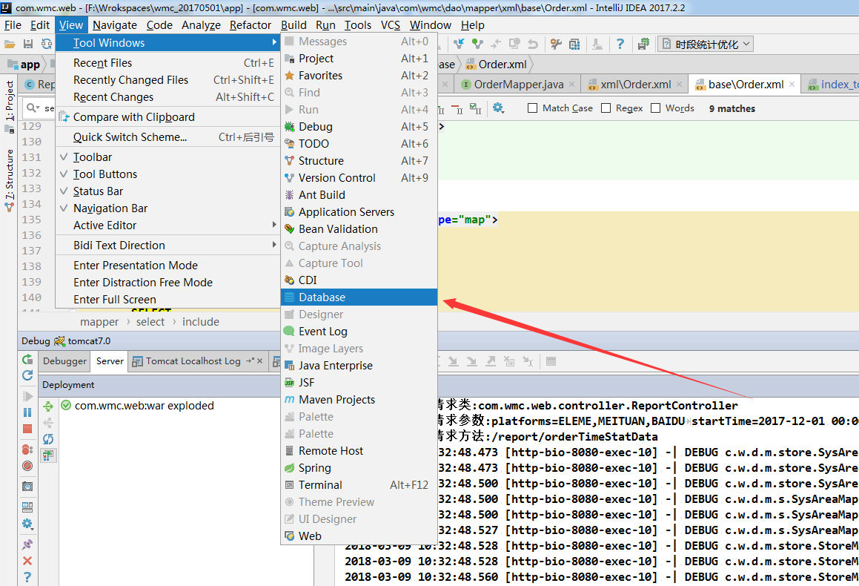Open the Debug panel settings gear
Screen dimensions: 859x586
[x=27, y=523]
